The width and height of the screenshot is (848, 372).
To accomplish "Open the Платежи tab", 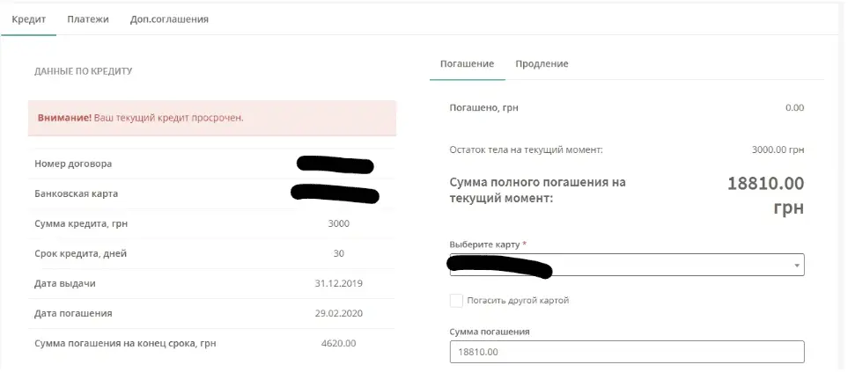I will click(x=87, y=18).
